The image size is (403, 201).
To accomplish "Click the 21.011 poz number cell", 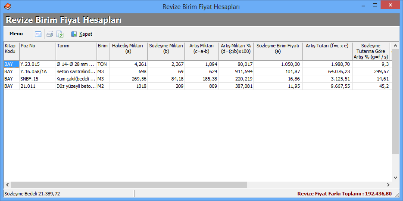I will click(37, 86).
